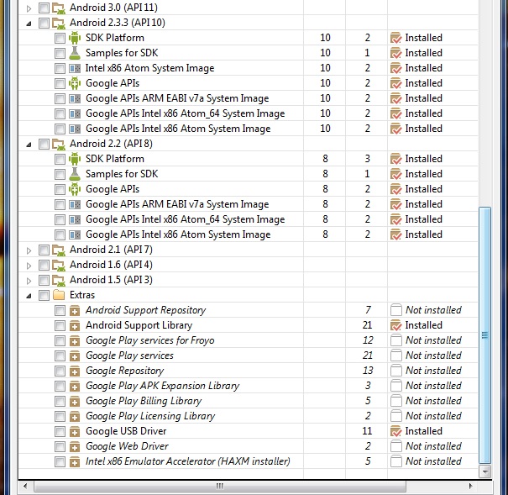Click the Android Support Library package icon

point(74,325)
